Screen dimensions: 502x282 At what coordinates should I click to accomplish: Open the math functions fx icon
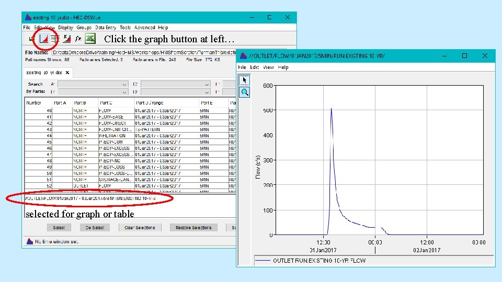[x=78, y=39]
